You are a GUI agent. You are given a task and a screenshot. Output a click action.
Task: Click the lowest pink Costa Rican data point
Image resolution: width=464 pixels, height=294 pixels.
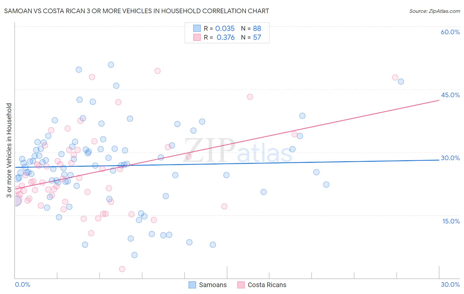tap(122, 269)
